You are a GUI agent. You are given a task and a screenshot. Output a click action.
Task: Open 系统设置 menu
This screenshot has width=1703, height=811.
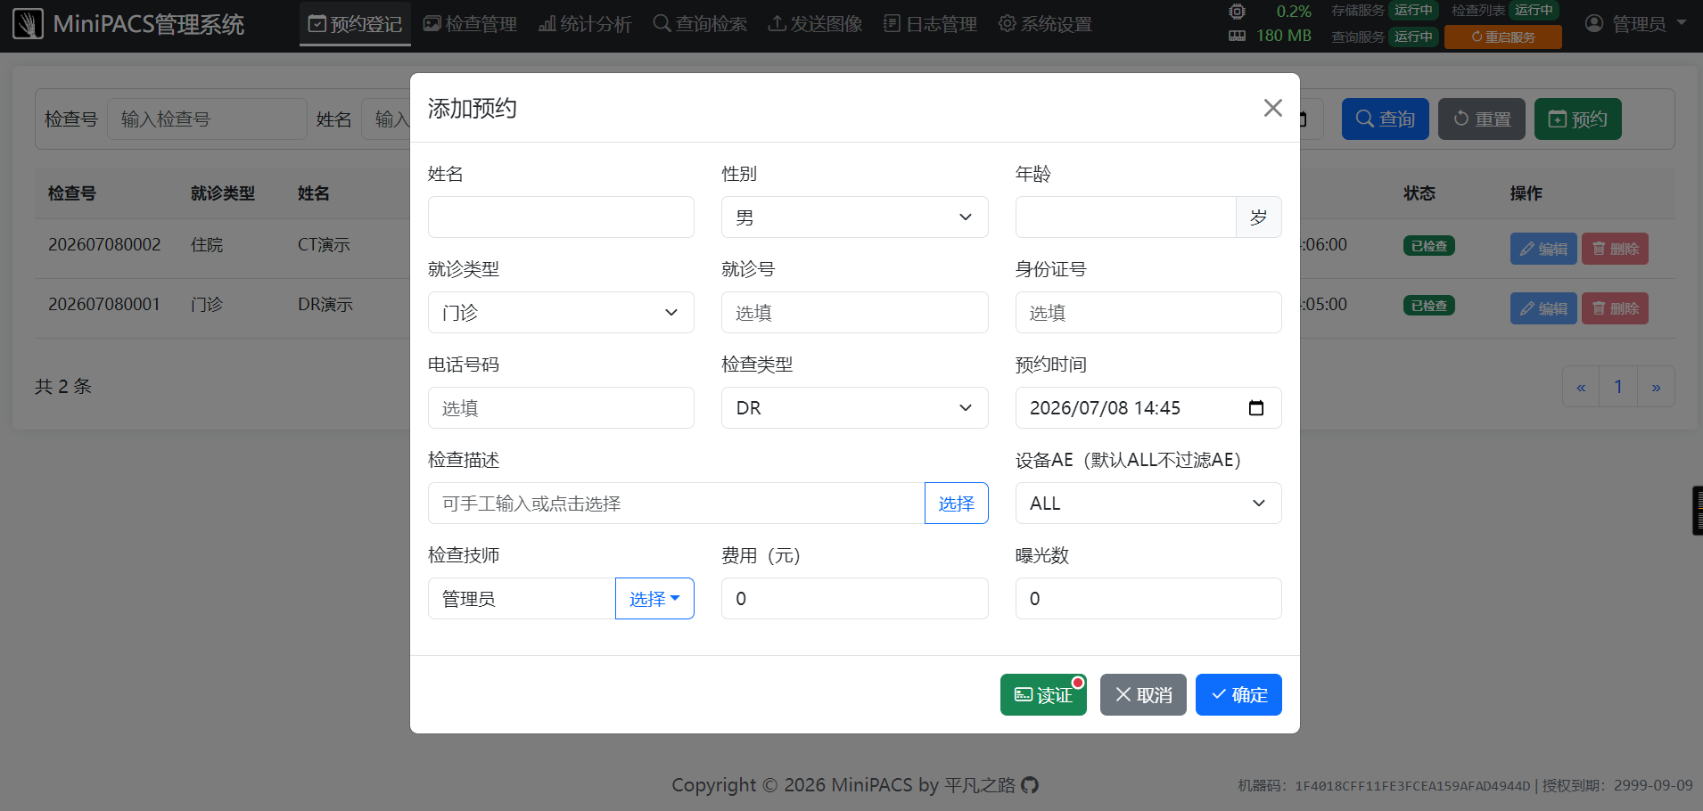1045,24
